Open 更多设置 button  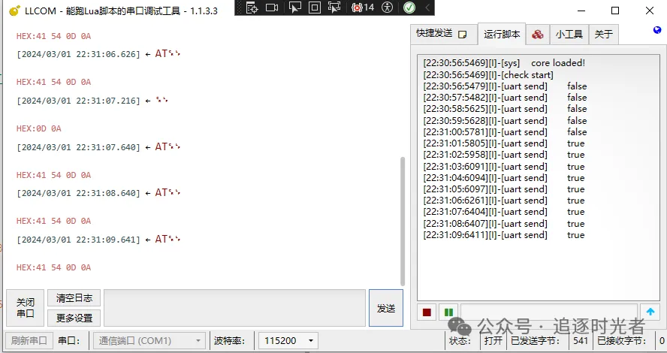74,318
